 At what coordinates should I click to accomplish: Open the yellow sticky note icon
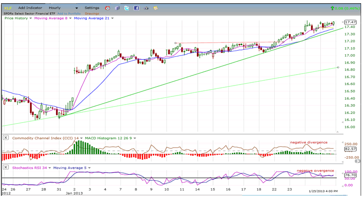coord(156,8)
